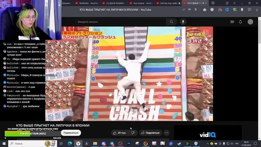Open a new browser tab with plus
Viewport: 261px width, 147px height.
[213, 3]
